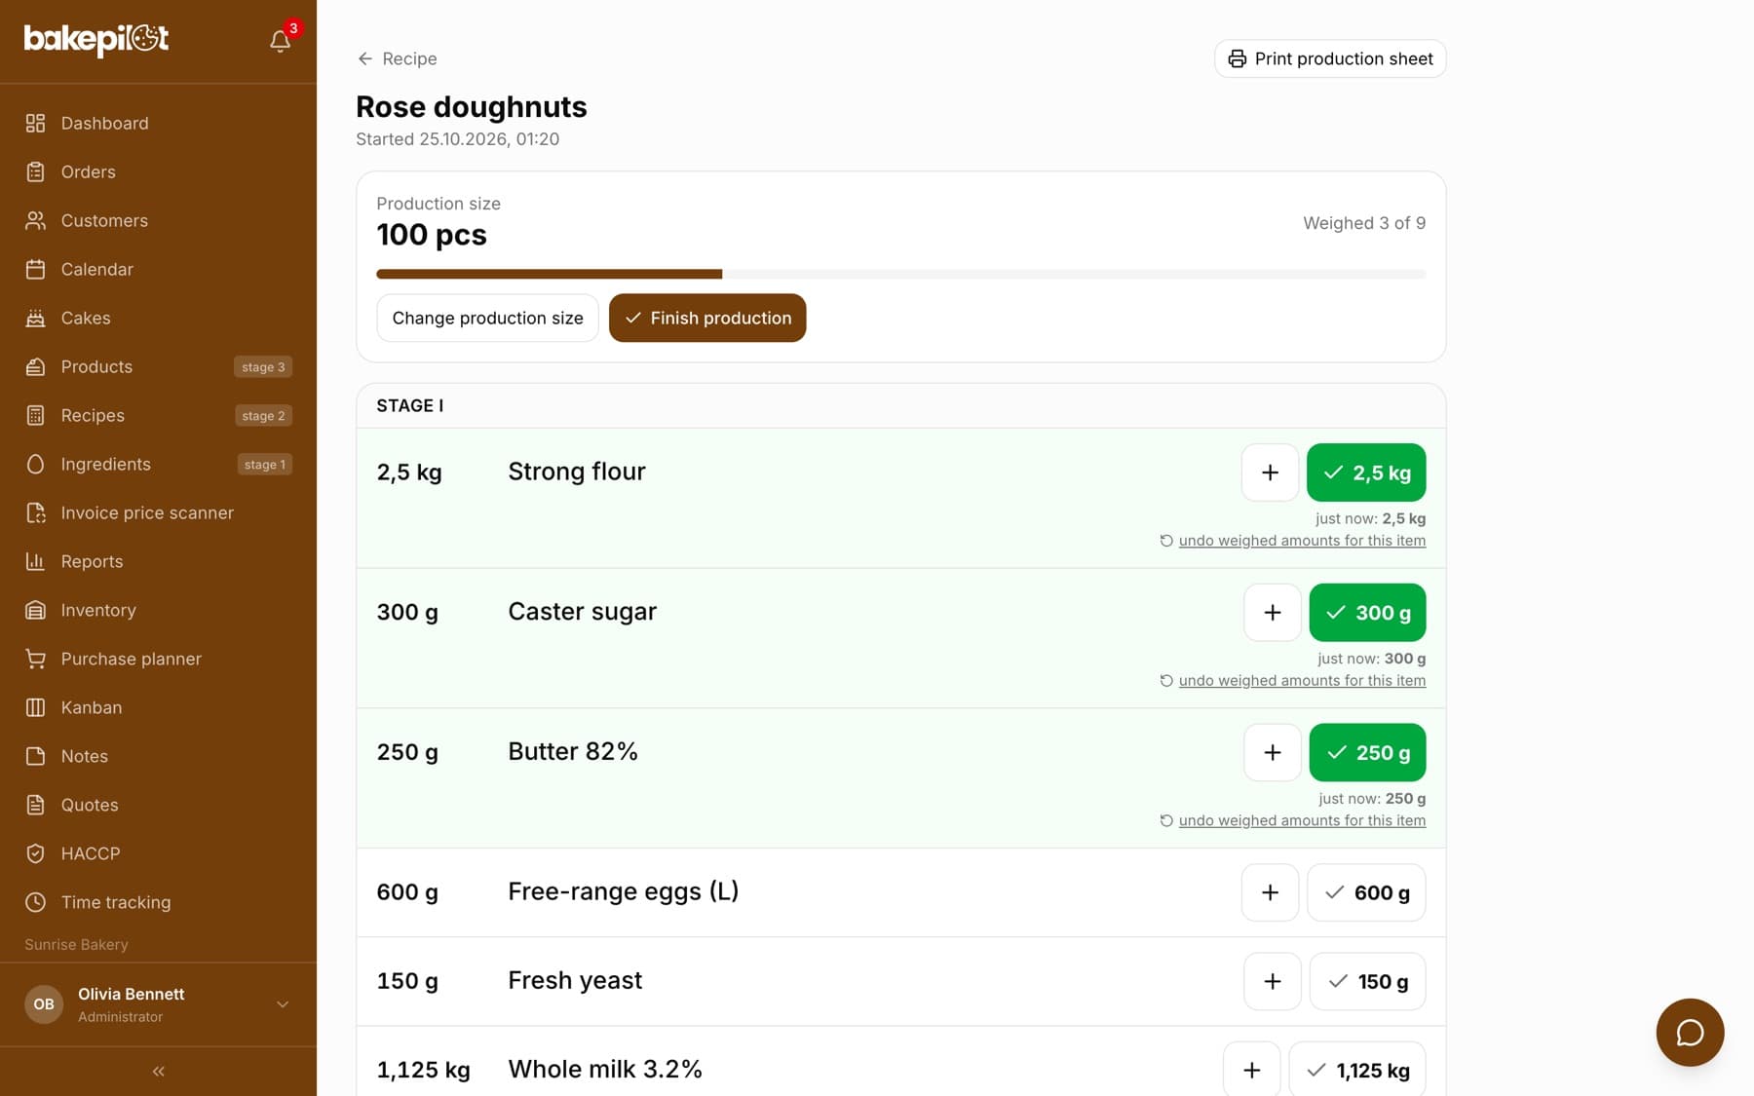Collapse sidebar with double chevron
The image size is (1754, 1096).
[158, 1072]
